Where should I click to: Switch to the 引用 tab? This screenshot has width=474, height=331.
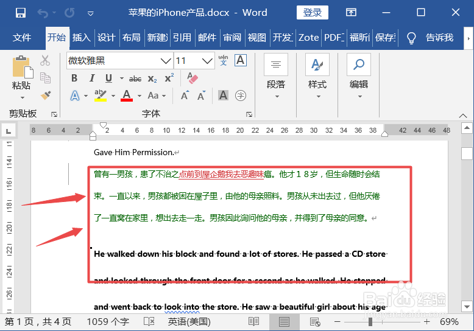click(x=182, y=38)
